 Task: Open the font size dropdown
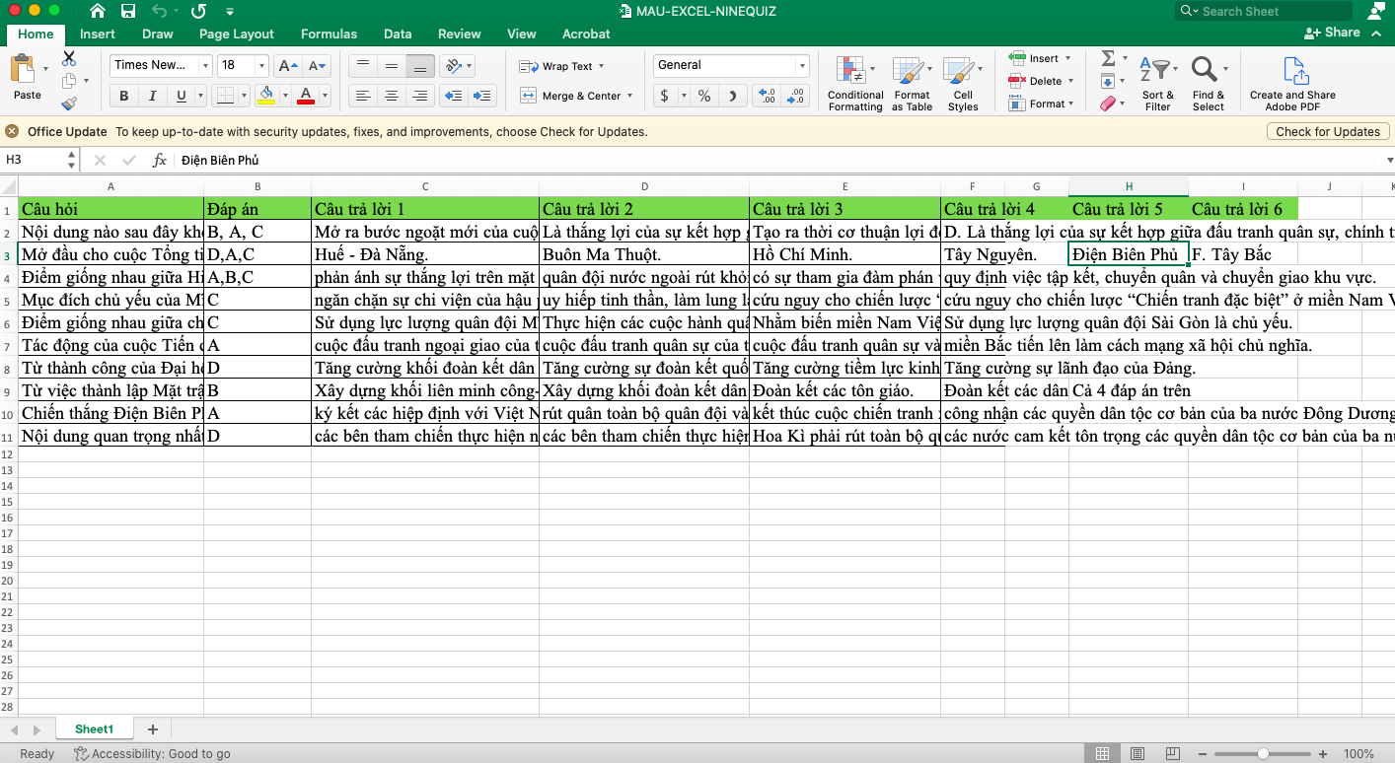click(261, 66)
